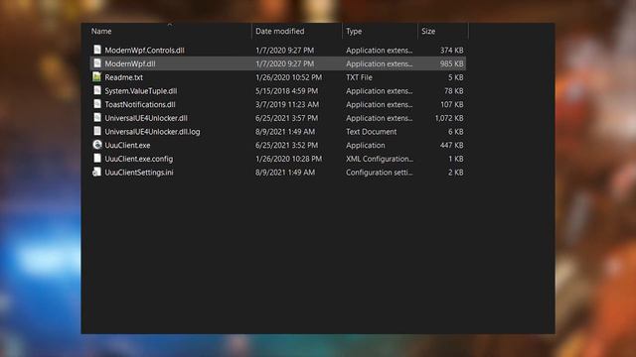Click the Text Document type cell
636x357 pixels.
point(371,132)
